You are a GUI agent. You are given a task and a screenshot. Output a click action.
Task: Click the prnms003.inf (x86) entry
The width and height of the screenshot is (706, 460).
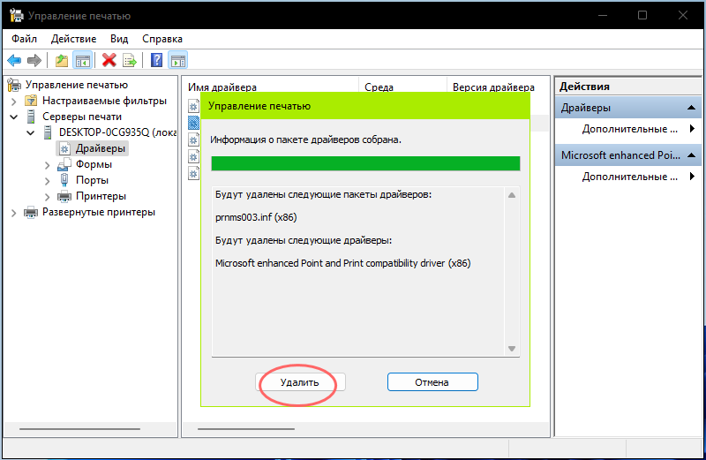[x=256, y=217]
